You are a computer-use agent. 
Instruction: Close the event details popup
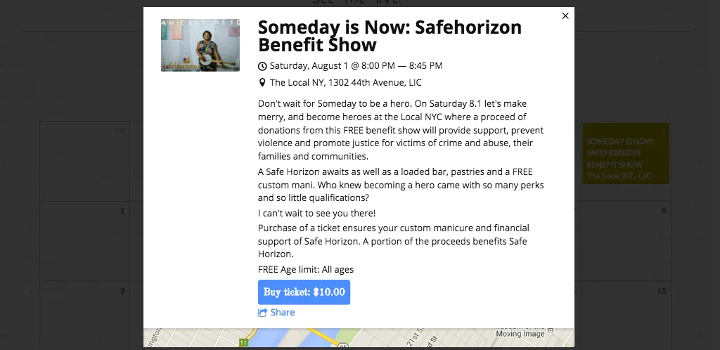pyautogui.click(x=565, y=15)
